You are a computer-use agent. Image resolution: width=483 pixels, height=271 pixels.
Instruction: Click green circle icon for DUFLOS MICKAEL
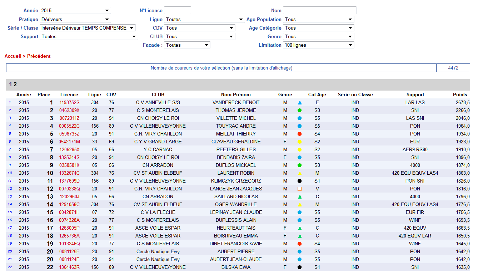300,165
